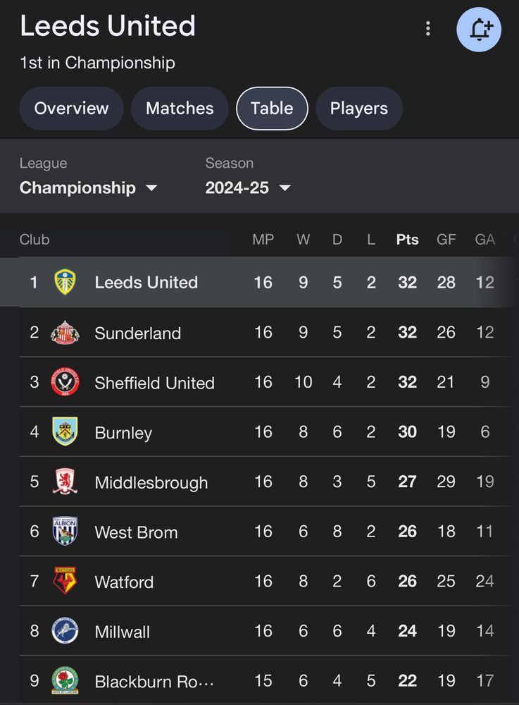Expand the Championship league dropdown
Image resolution: width=519 pixels, height=705 pixels.
click(88, 188)
